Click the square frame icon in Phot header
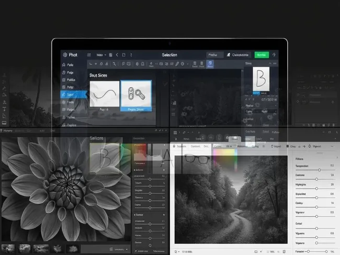Image resolution: width=340 pixels, height=255 pixels. click(123, 55)
